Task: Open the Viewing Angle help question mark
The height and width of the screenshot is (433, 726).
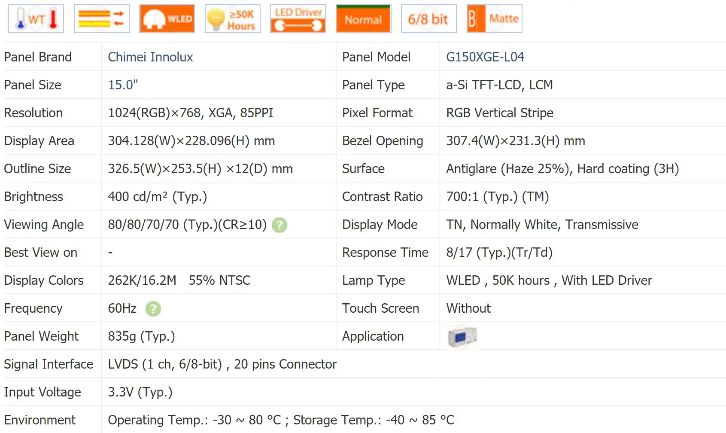Action: coord(279,225)
